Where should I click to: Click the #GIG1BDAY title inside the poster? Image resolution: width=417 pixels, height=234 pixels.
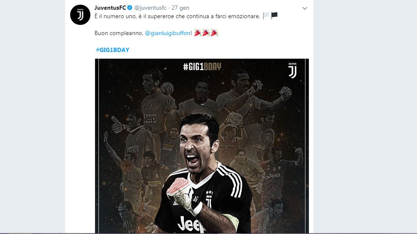202,66
